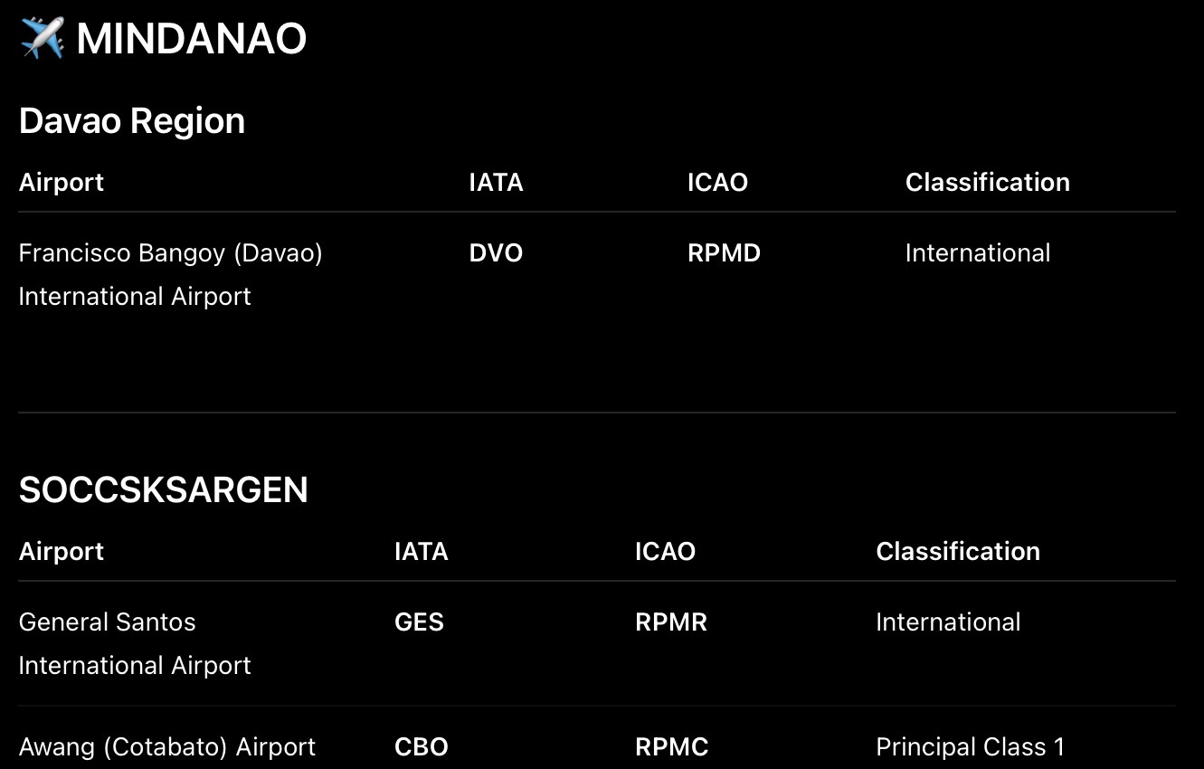Click the Davao table ICAO column header

pos(717,183)
